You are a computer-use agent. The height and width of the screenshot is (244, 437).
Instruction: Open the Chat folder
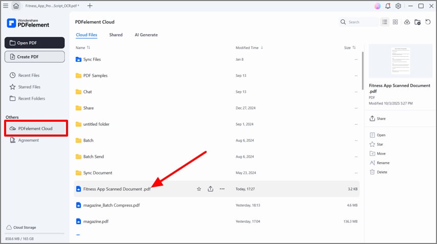coord(216,92)
